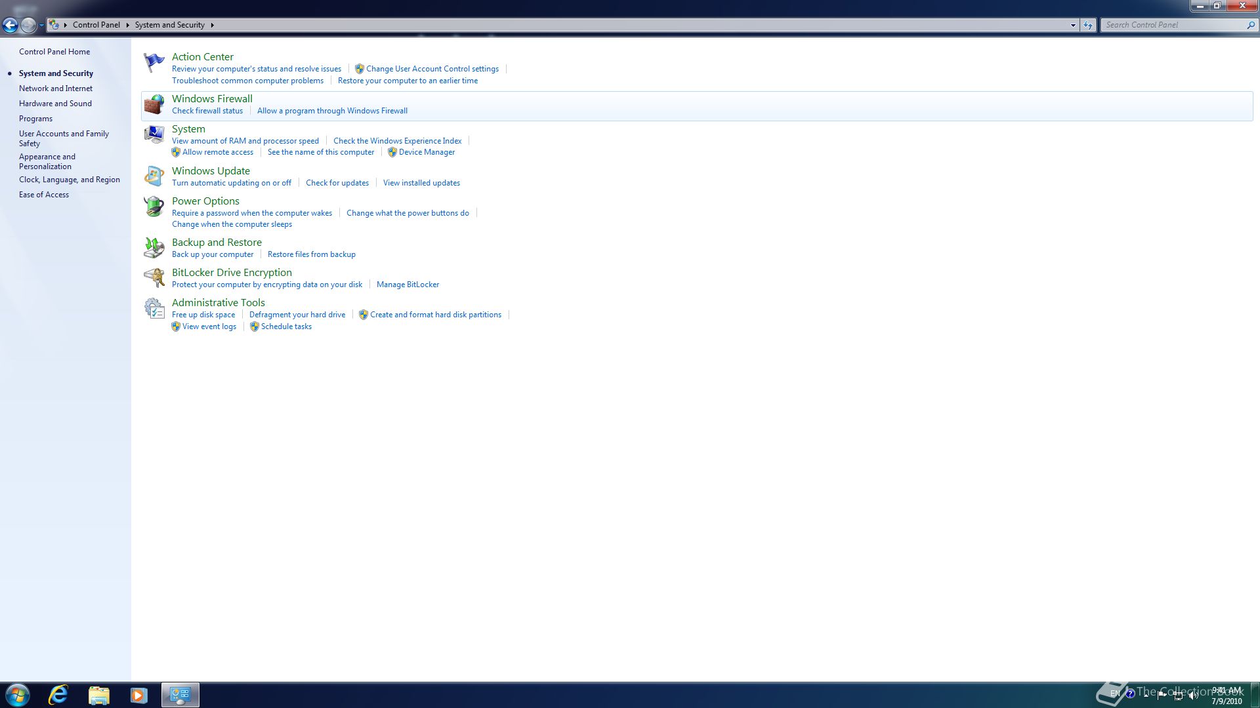This screenshot has width=1260, height=708.
Task: Click Restore your computer to an earlier time
Action: (408, 81)
